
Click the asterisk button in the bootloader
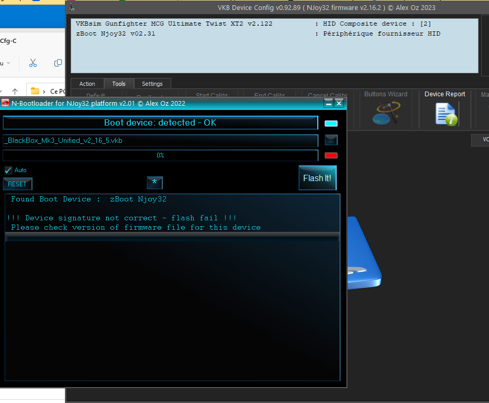point(154,182)
